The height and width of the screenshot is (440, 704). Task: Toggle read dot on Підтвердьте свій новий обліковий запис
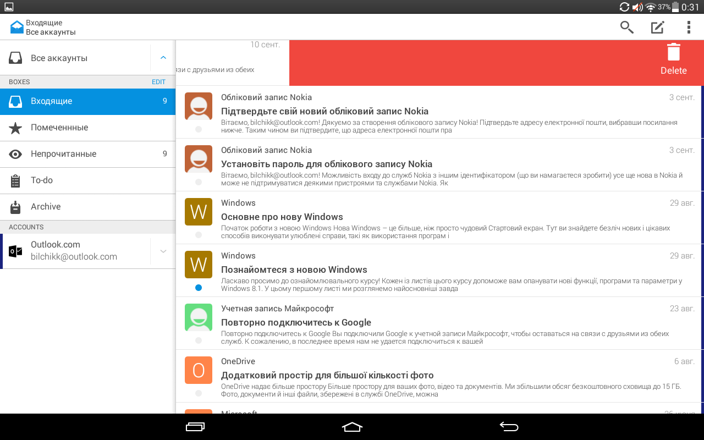coord(199,129)
